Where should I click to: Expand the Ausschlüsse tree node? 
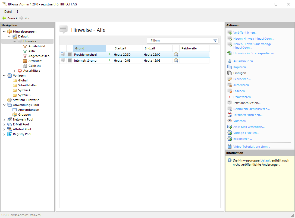pos(15,71)
